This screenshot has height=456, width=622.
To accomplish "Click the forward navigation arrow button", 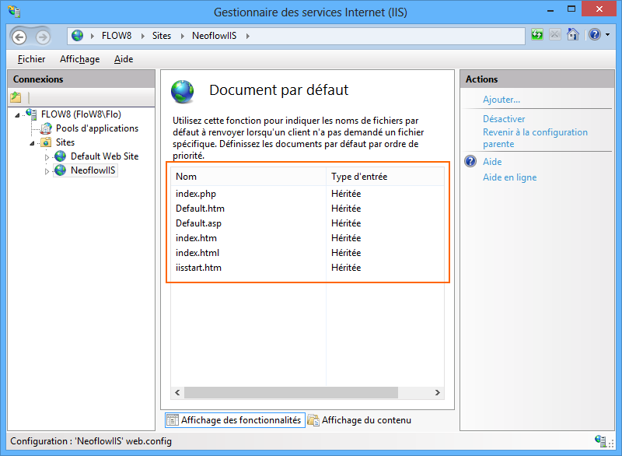I will point(43,37).
